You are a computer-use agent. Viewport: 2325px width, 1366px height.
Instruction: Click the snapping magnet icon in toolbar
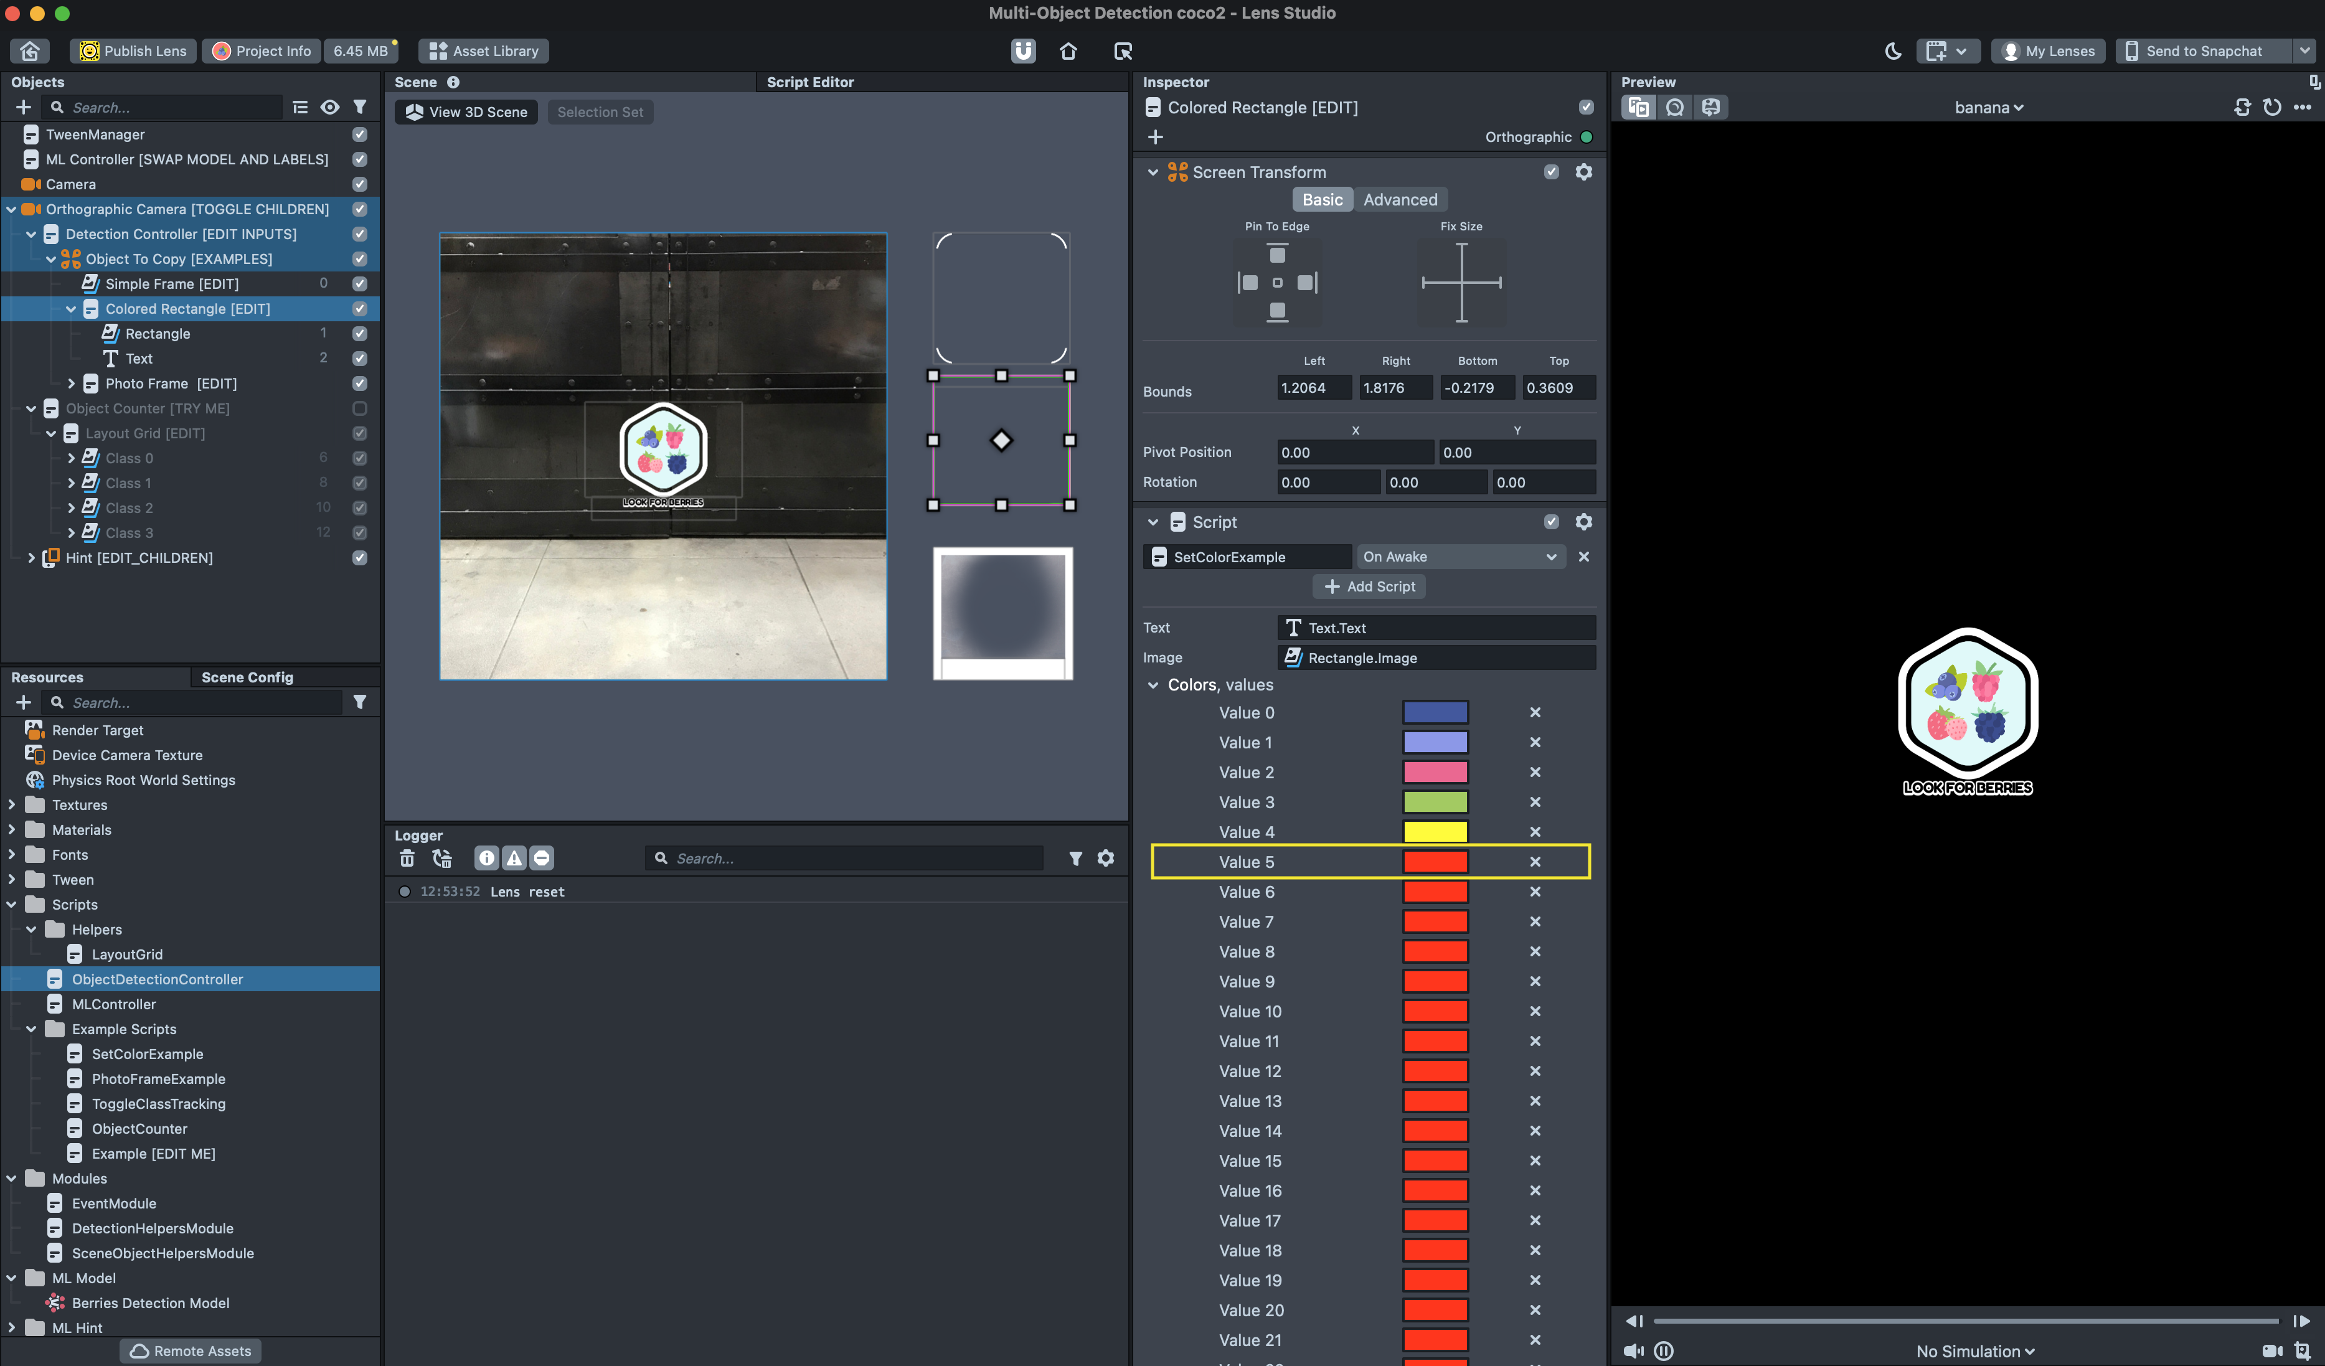pyautogui.click(x=1023, y=50)
